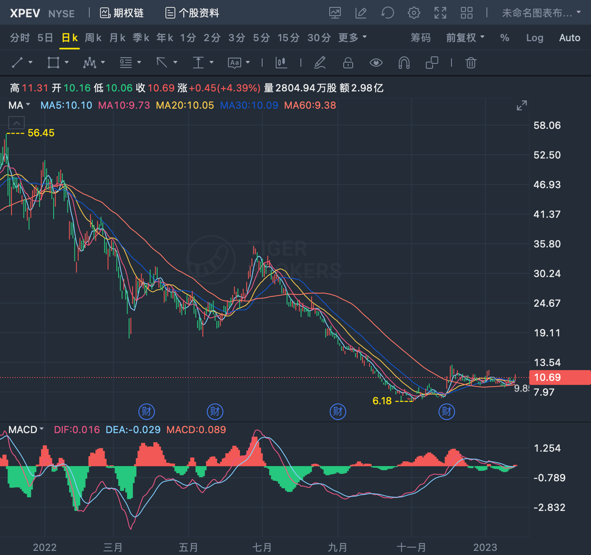Open the 期权链 options chain
This screenshot has width=591, height=555.
[122, 13]
